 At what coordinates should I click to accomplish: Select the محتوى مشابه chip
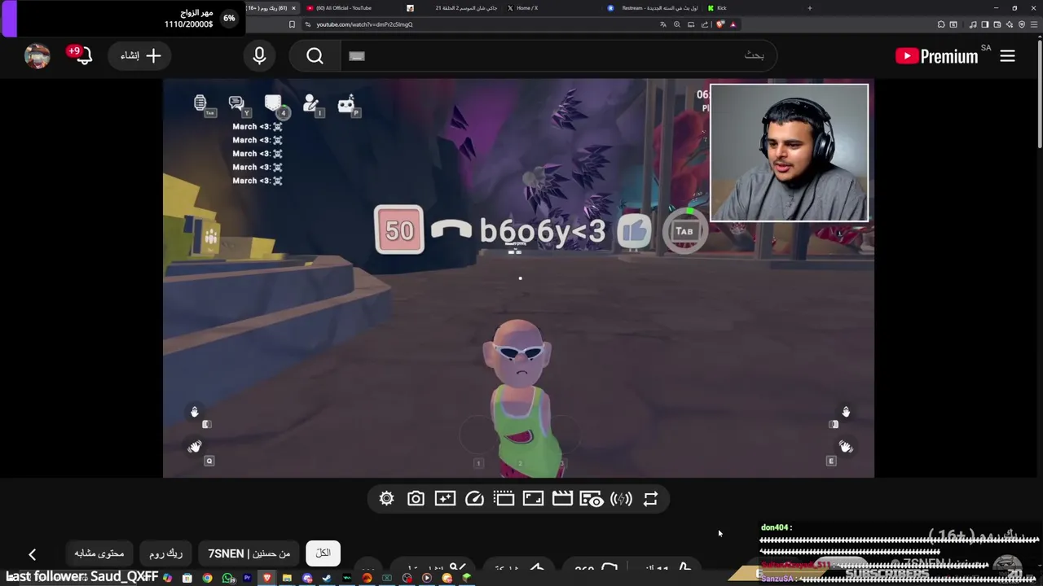(x=99, y=553)
